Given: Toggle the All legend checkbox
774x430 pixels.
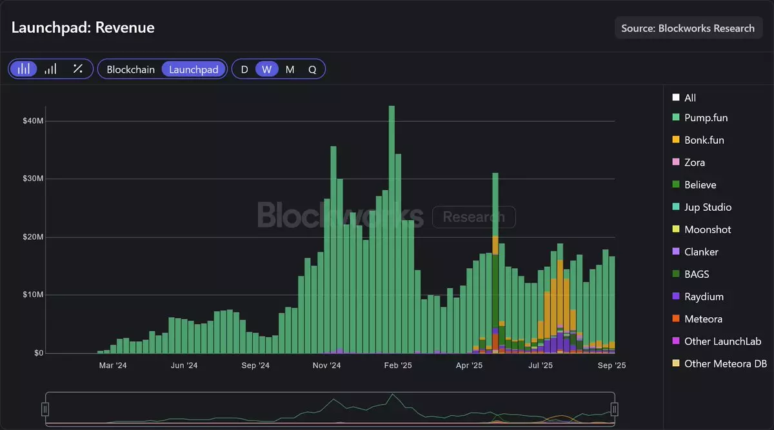Looking at the screenshot, I should 676,98.
